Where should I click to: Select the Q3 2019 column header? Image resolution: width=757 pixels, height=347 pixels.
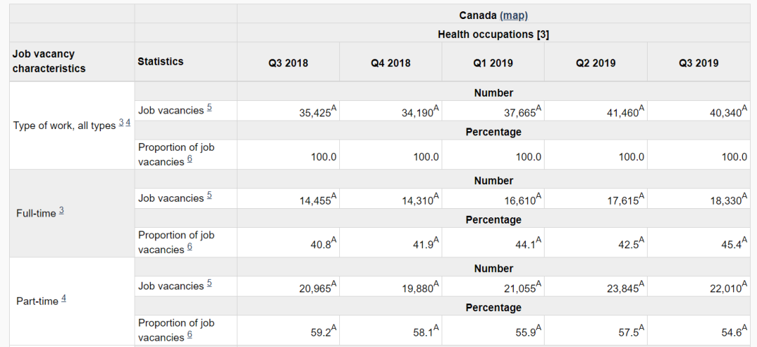(x=698, y=63)
